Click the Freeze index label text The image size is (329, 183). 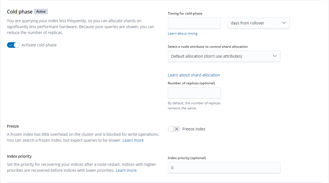(x=194, y=129)
